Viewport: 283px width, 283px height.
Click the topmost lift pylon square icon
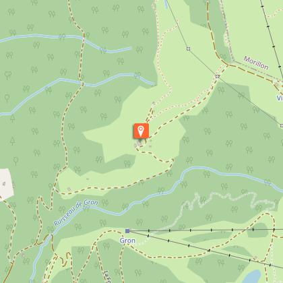click(188, 49)
